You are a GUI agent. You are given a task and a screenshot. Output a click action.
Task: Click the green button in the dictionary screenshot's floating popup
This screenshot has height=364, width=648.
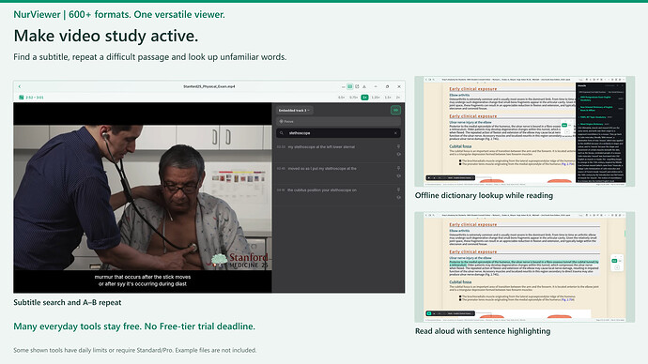tap(564, 125)
